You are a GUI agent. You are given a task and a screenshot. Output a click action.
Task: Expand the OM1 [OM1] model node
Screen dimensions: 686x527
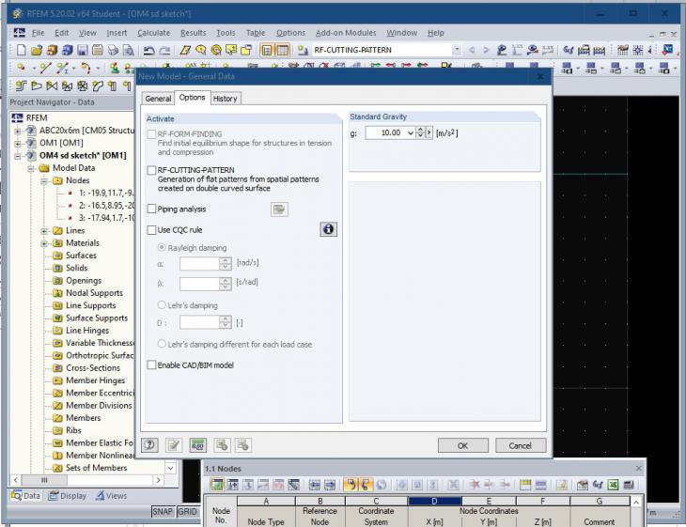coord(18,143)
